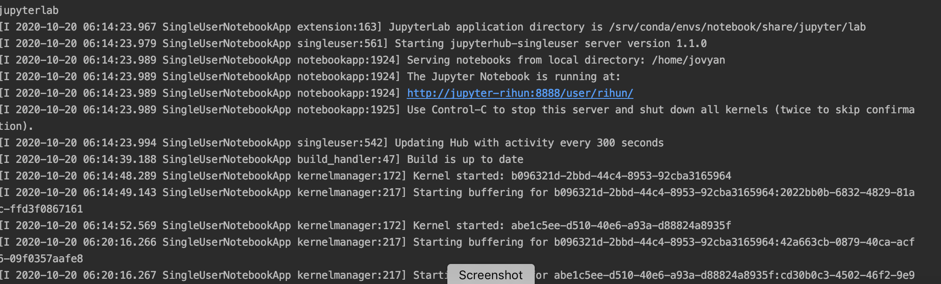Viewport: 941px width, 284px height.
Task: Open the http://jupyter-rihun:8888/user/rihun/ link
Action: coord(520,93)
